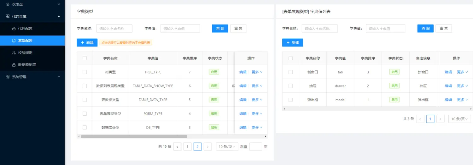
Task: Check the 弹出框 row checkbox
Action: click(290, 100)
